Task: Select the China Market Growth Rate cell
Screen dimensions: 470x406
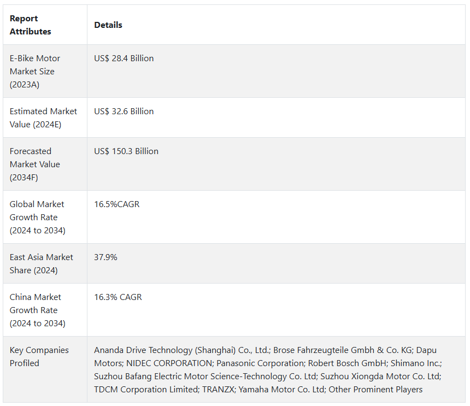Action: 37,310
